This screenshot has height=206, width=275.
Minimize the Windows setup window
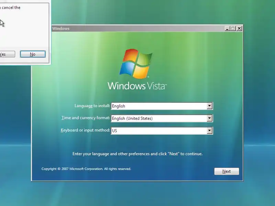pos(227,28)
